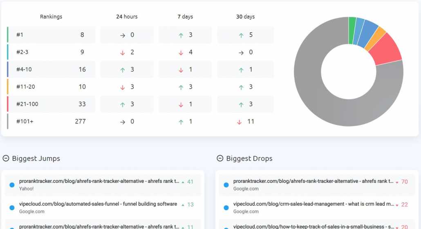Open the crm-sales-lead-management drop link
Image resolution: width=421 pixels, height=229 pixels.
314,204
